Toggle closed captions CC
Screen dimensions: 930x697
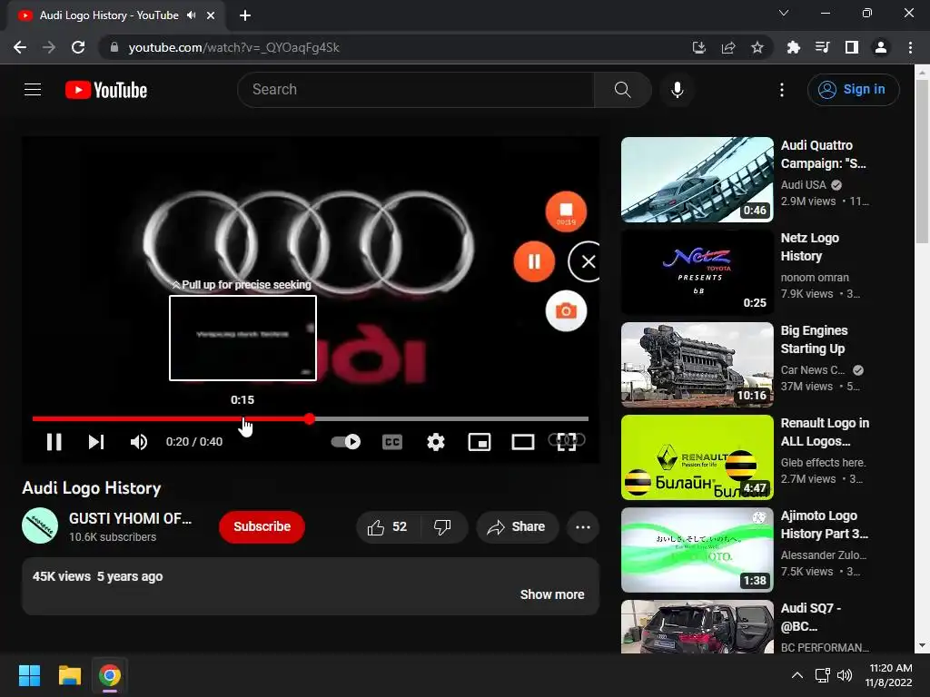392,442
